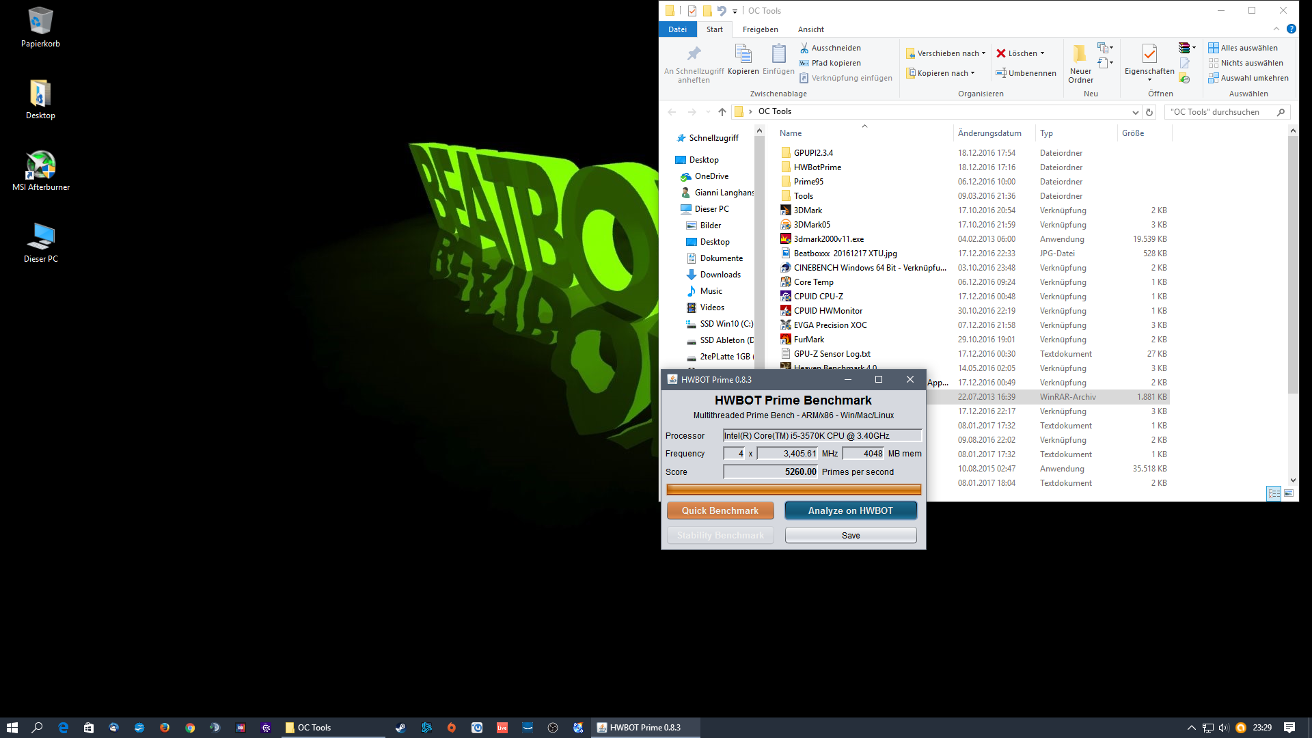
Task: Select the Prime95 folder
Action: pyautogui.click(x=808, y=182)
